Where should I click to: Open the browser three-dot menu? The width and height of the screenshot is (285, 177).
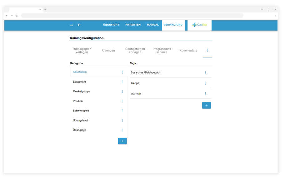tap(275, 16)
